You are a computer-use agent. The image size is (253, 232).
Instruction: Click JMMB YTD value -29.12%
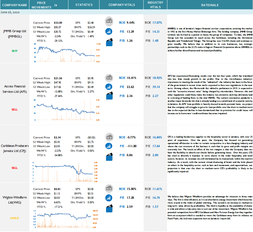tap(58, 41)
